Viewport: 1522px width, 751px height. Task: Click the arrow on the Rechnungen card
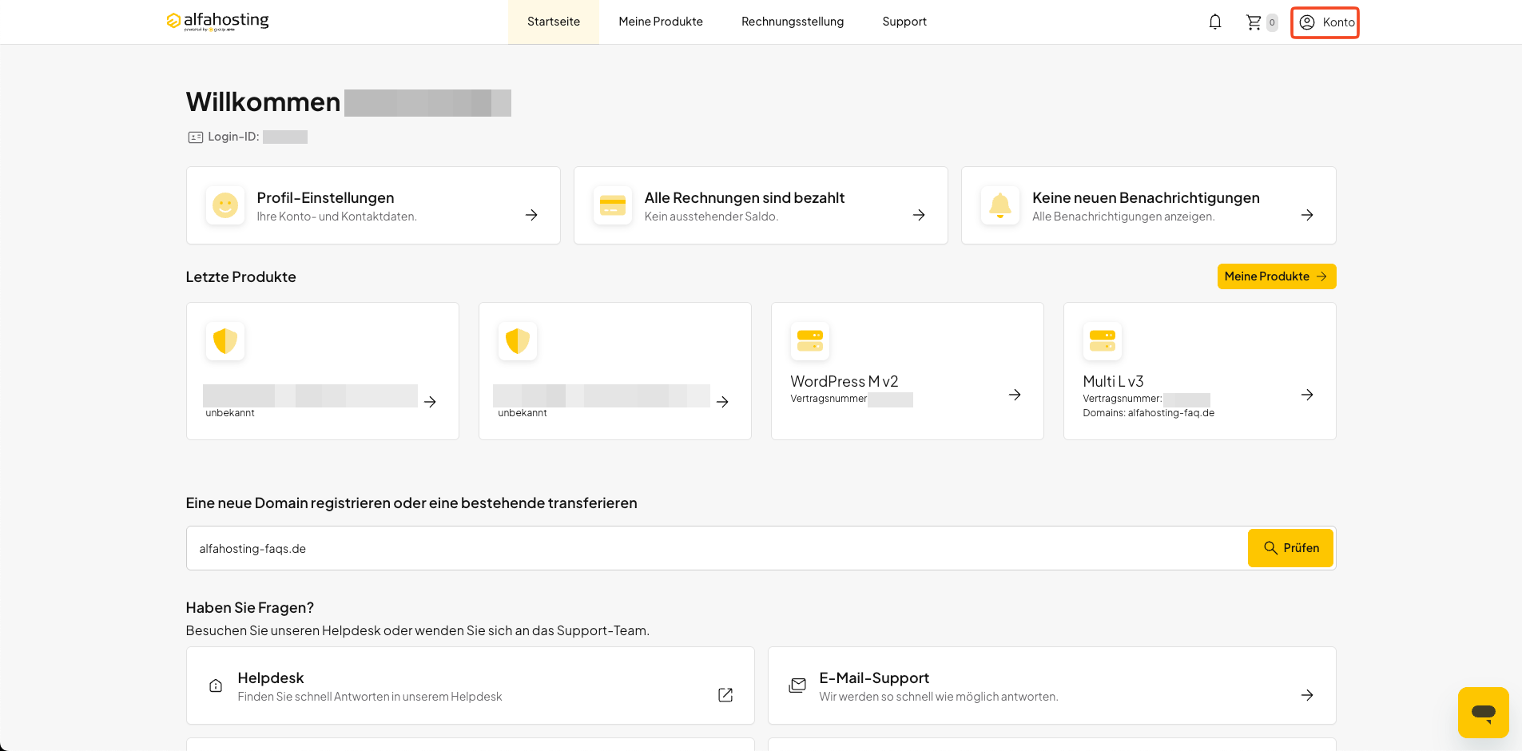coord(919,215)
